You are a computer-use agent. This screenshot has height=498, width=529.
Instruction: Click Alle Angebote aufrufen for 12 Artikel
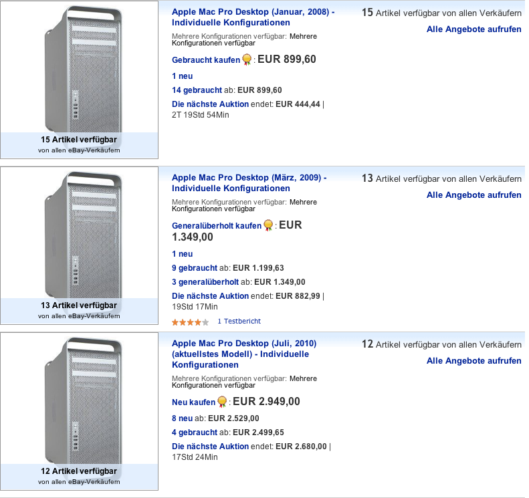pyautogui.click(x=473, y=361)
